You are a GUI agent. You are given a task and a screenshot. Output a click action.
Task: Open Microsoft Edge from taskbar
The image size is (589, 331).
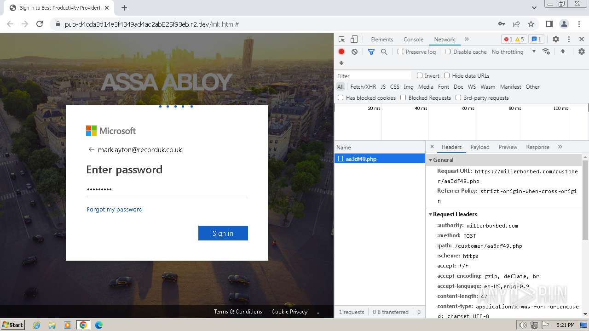(x=98, y=325)
